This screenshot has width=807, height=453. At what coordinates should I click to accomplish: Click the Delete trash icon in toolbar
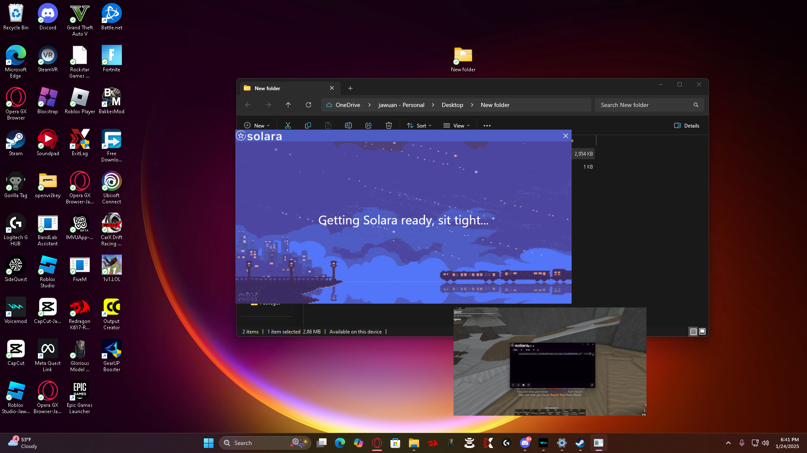click(x=389, y=125)
